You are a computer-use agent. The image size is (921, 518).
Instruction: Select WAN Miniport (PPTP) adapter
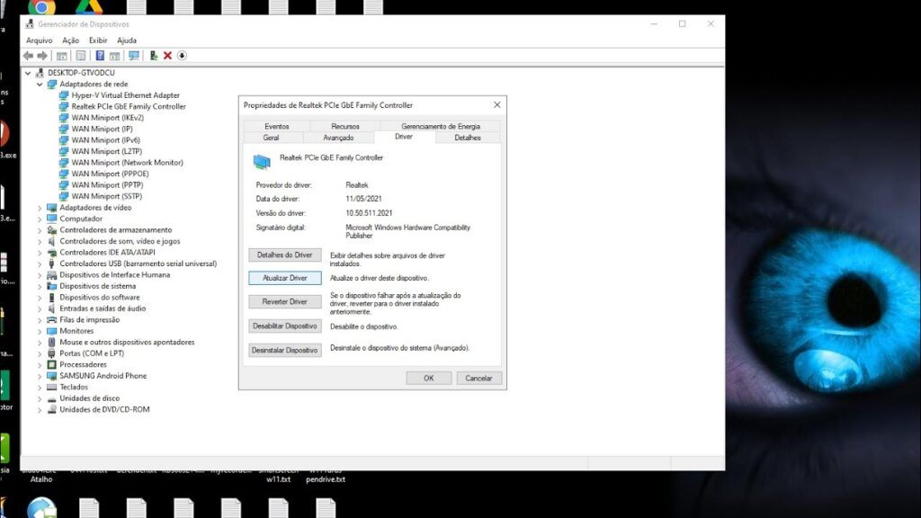point(107,185)
